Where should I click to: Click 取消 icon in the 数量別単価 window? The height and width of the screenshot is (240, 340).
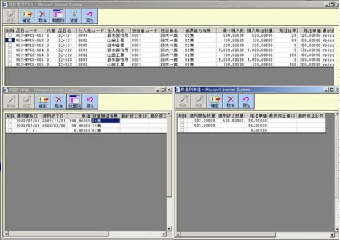(231, 102)
